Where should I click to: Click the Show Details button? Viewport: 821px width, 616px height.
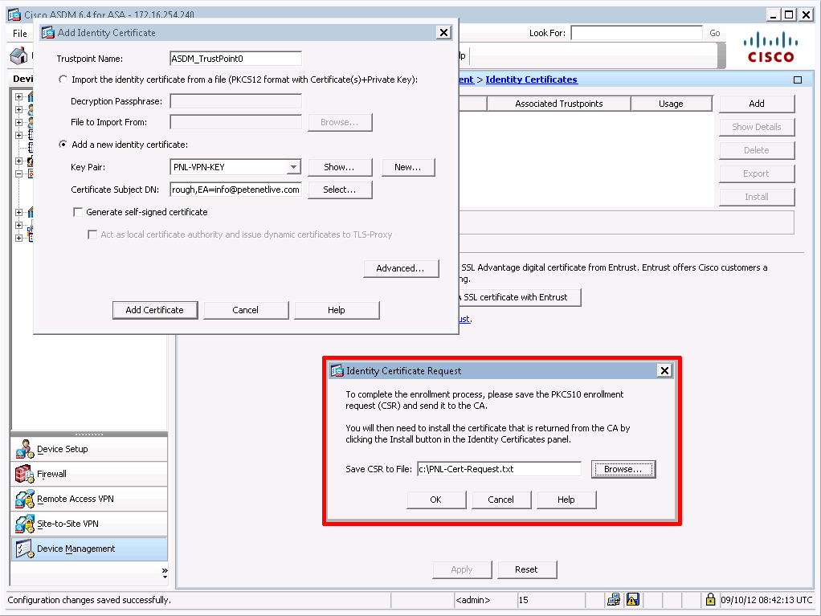click(x=757, y=127)
